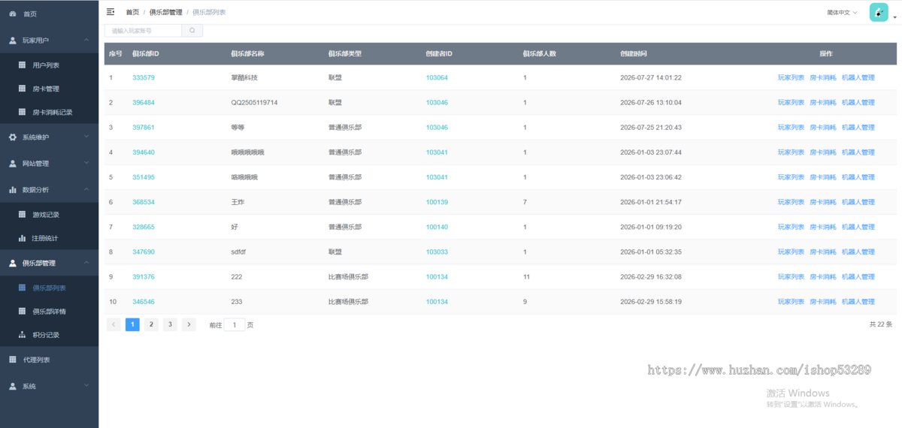Click 房卡消耗 for club QQ2505119714
902x428 pixels.
(822, 102)
